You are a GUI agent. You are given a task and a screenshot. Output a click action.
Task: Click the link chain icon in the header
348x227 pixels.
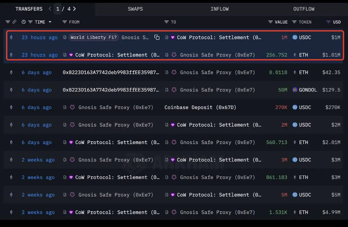[x=14, y=22]
